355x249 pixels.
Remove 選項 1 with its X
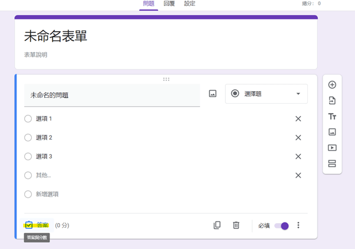click(x=298, y=119)
